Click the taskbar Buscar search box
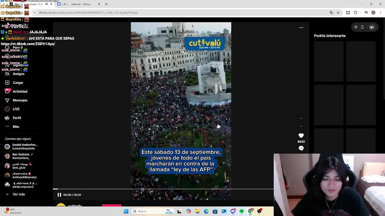The height and width of the screenshot is (216, 385). point(153,211)
